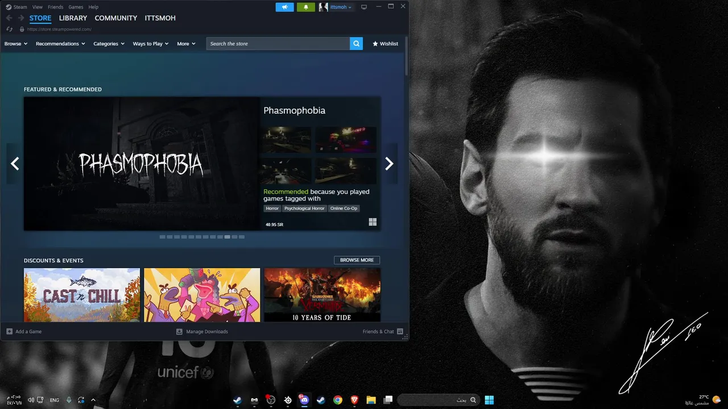Click the Horror tag
The image size is (728, 409).
[272, 208]
